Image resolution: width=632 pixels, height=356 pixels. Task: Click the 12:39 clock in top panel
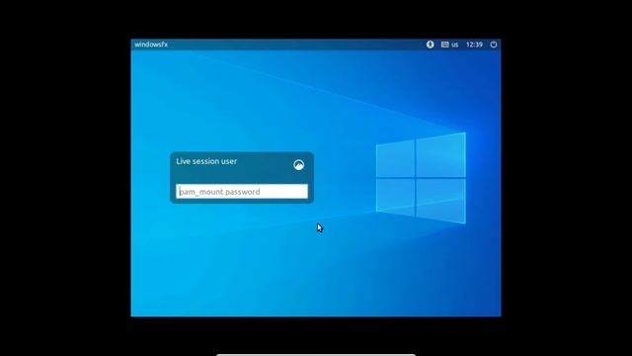(x=474, y=44)
